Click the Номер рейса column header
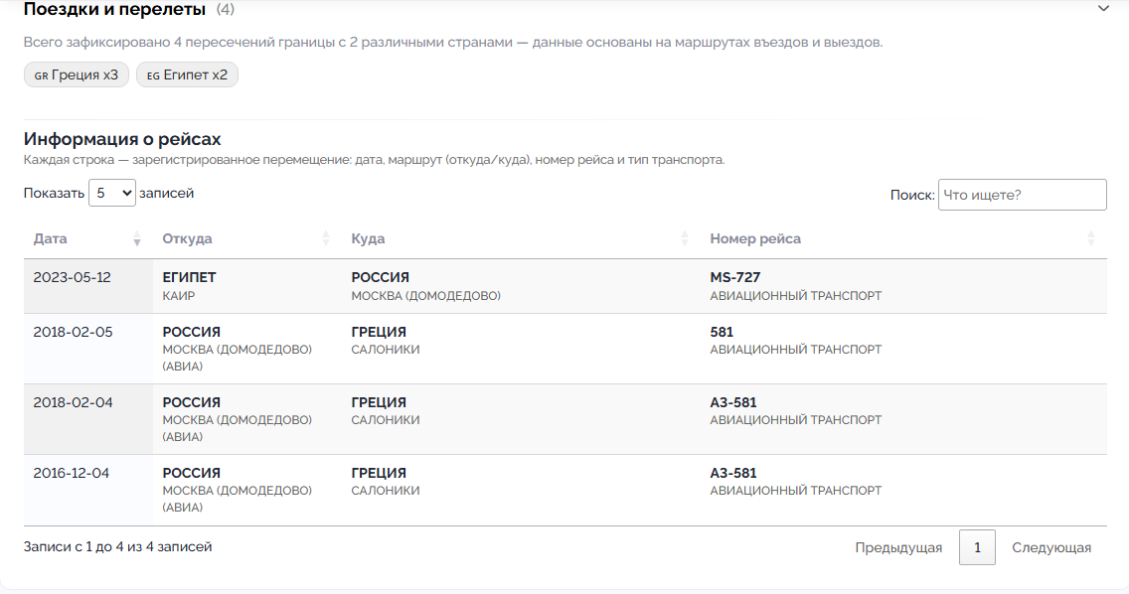 [755, 239]
